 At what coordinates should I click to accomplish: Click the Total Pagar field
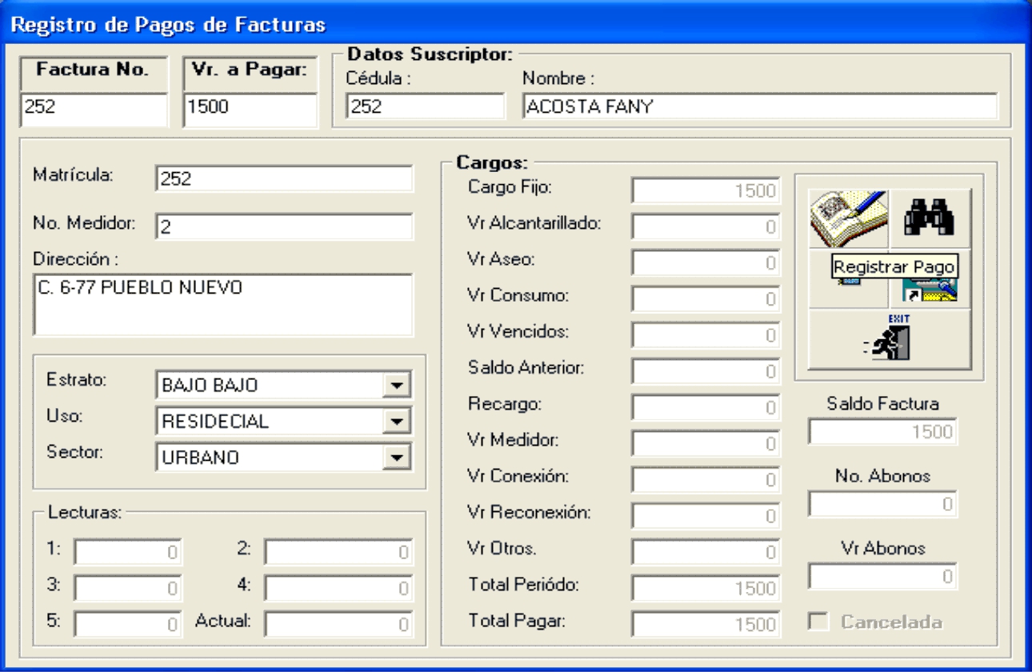point(705,624)
